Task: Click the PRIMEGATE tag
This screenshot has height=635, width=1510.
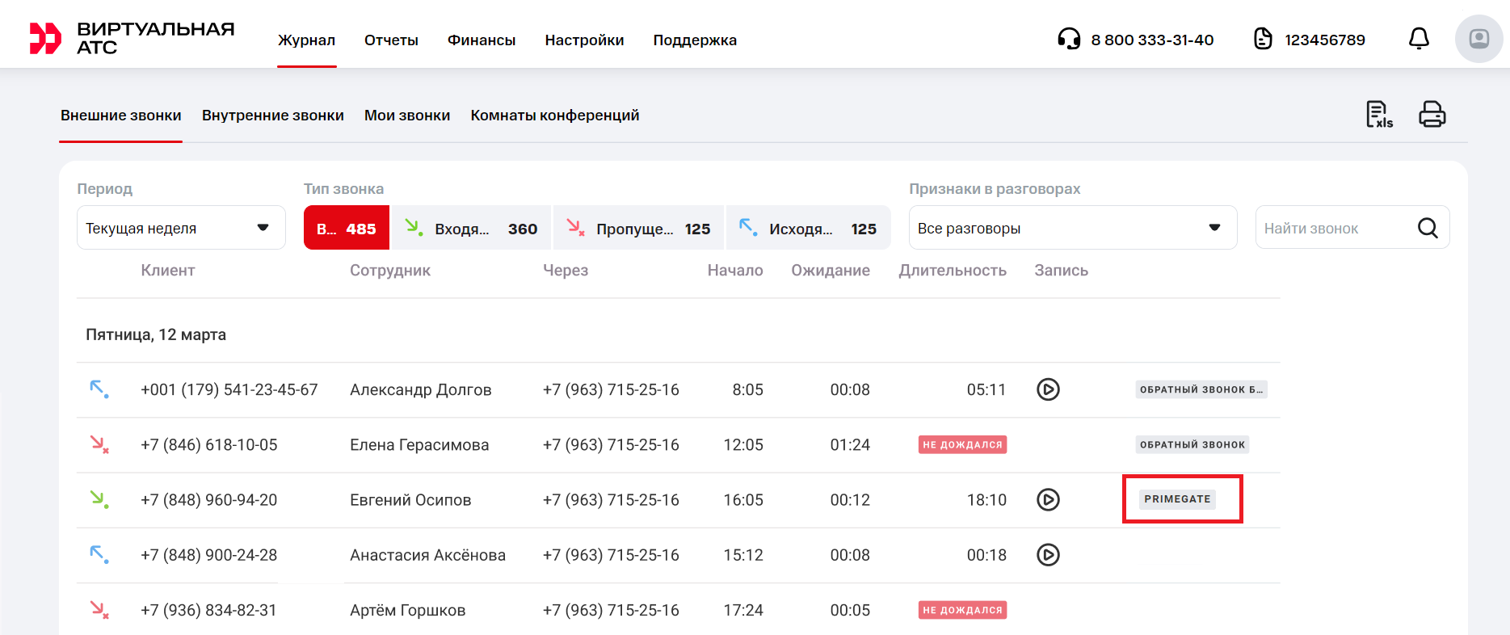Action: click(x=1177, y=499)
